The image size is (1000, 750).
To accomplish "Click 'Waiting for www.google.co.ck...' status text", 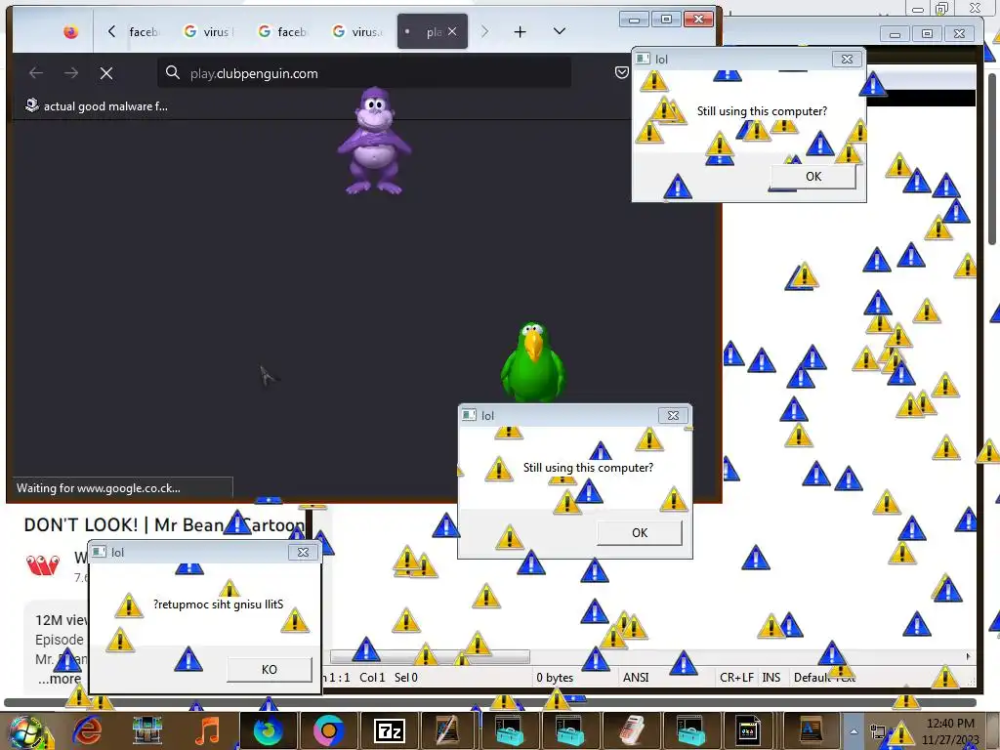I will (99, 488).
